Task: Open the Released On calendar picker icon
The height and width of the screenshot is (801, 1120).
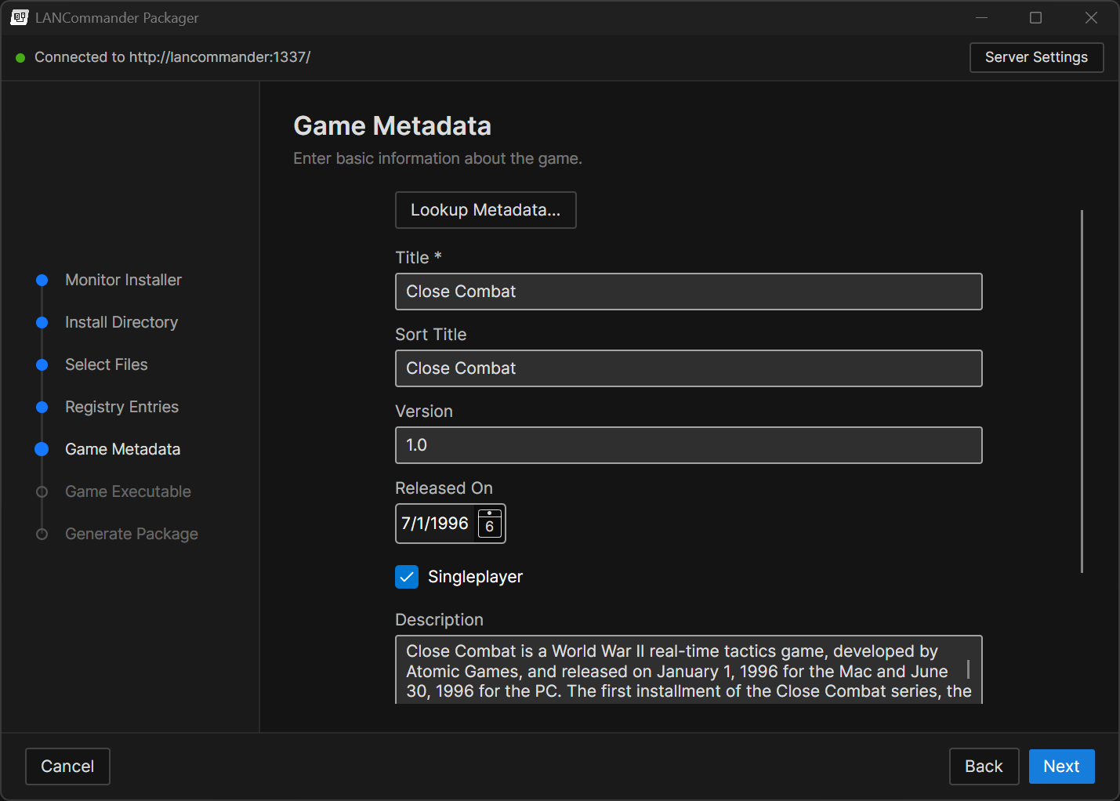Action: [490, 524]
